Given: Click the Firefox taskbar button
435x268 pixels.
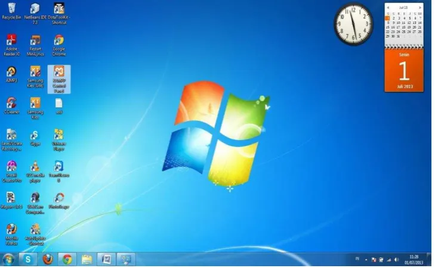Looking at the screenshot, I should click(48, 260).
